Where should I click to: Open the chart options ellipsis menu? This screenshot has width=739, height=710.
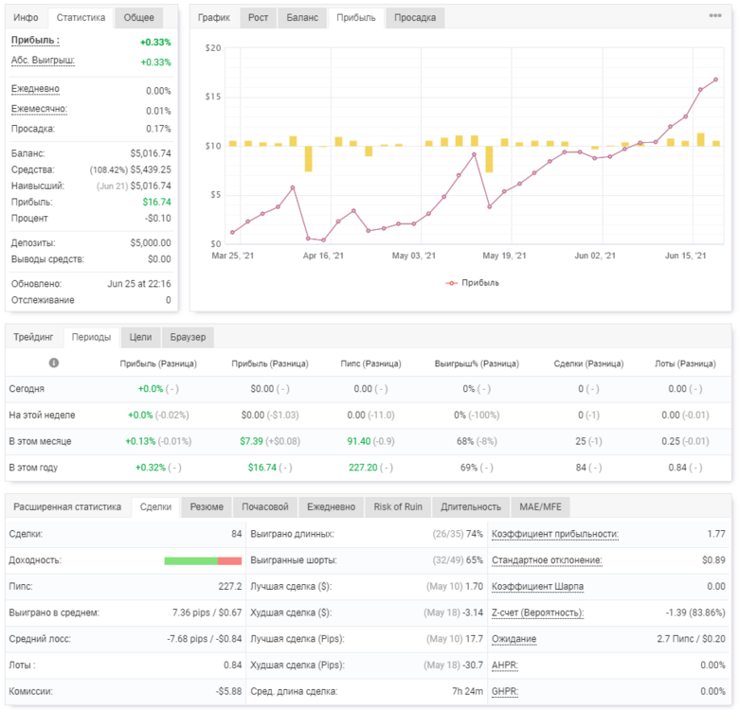[715, 15]
